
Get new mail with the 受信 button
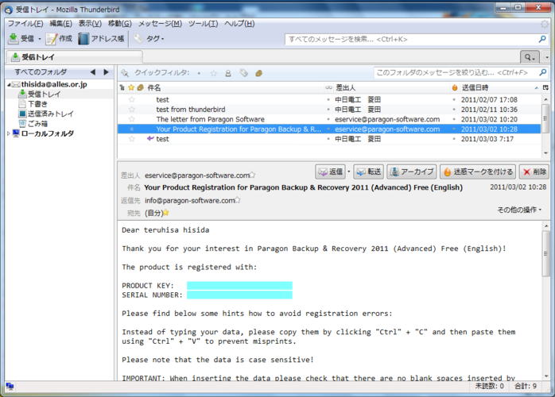pos(21,39)
